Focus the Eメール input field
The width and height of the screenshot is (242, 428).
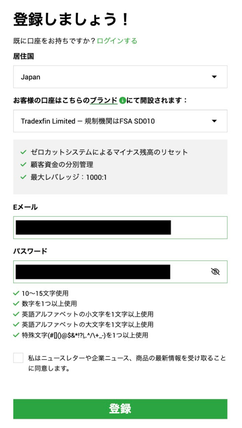click(x=120, y=228)
